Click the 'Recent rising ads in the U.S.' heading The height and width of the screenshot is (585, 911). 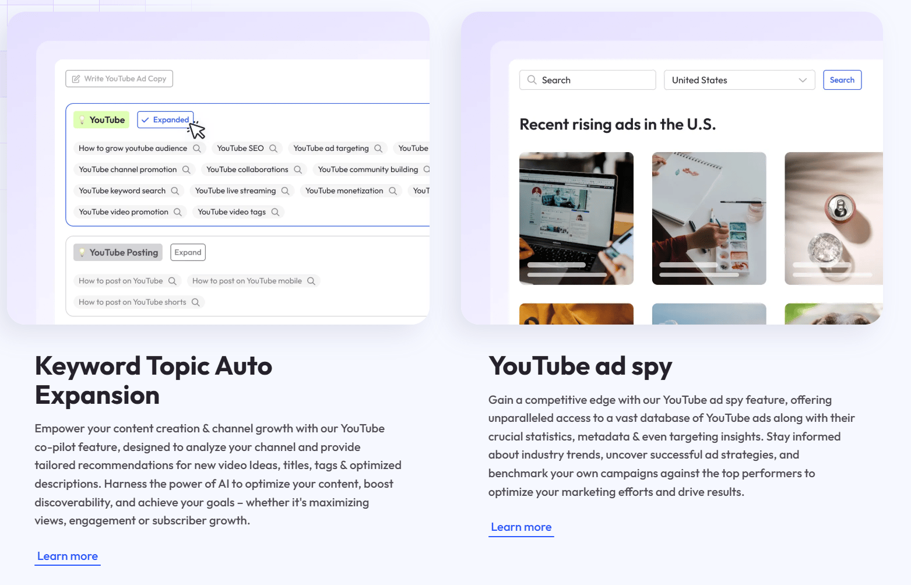(618, 125)
